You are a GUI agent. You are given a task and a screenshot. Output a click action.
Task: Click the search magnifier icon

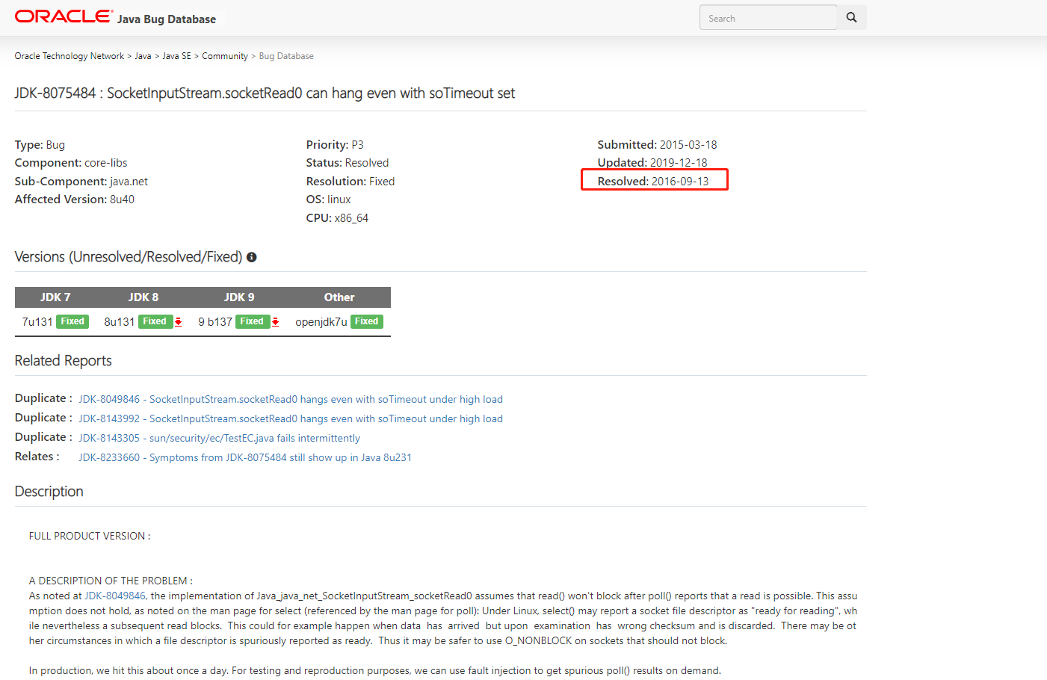[851, 16]
